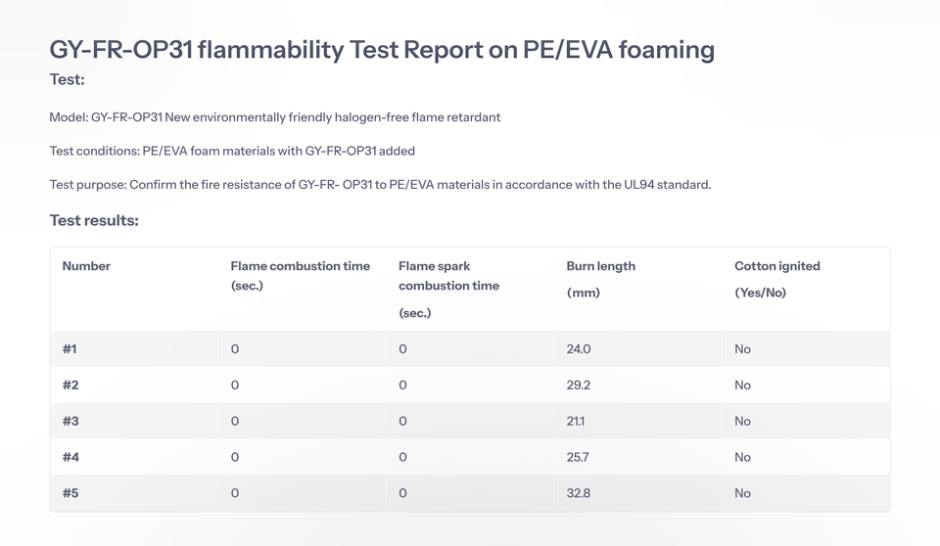The image size is (940, 546).
Task: Click the 29.2 burn length value
Action: point(579,386)
